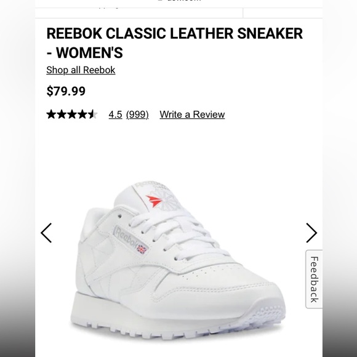
Task: Click the $79.99 price text
Action: pyautogui.click(x=66, y=91)
